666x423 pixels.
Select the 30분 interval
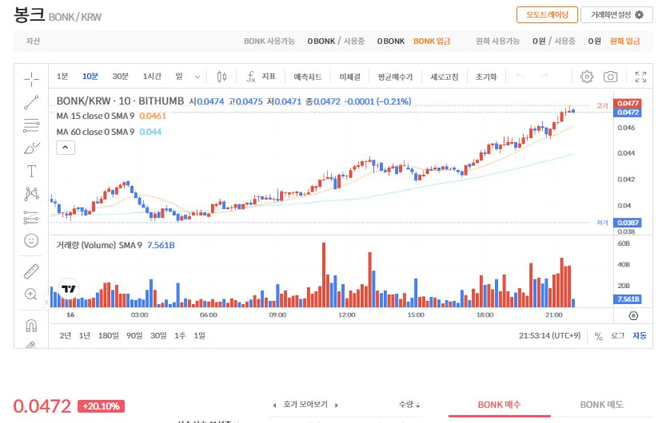120,77
